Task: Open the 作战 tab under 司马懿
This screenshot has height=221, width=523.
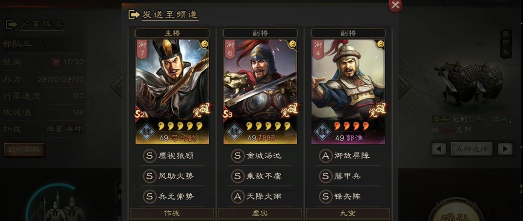Action: [x=172, y=213]
